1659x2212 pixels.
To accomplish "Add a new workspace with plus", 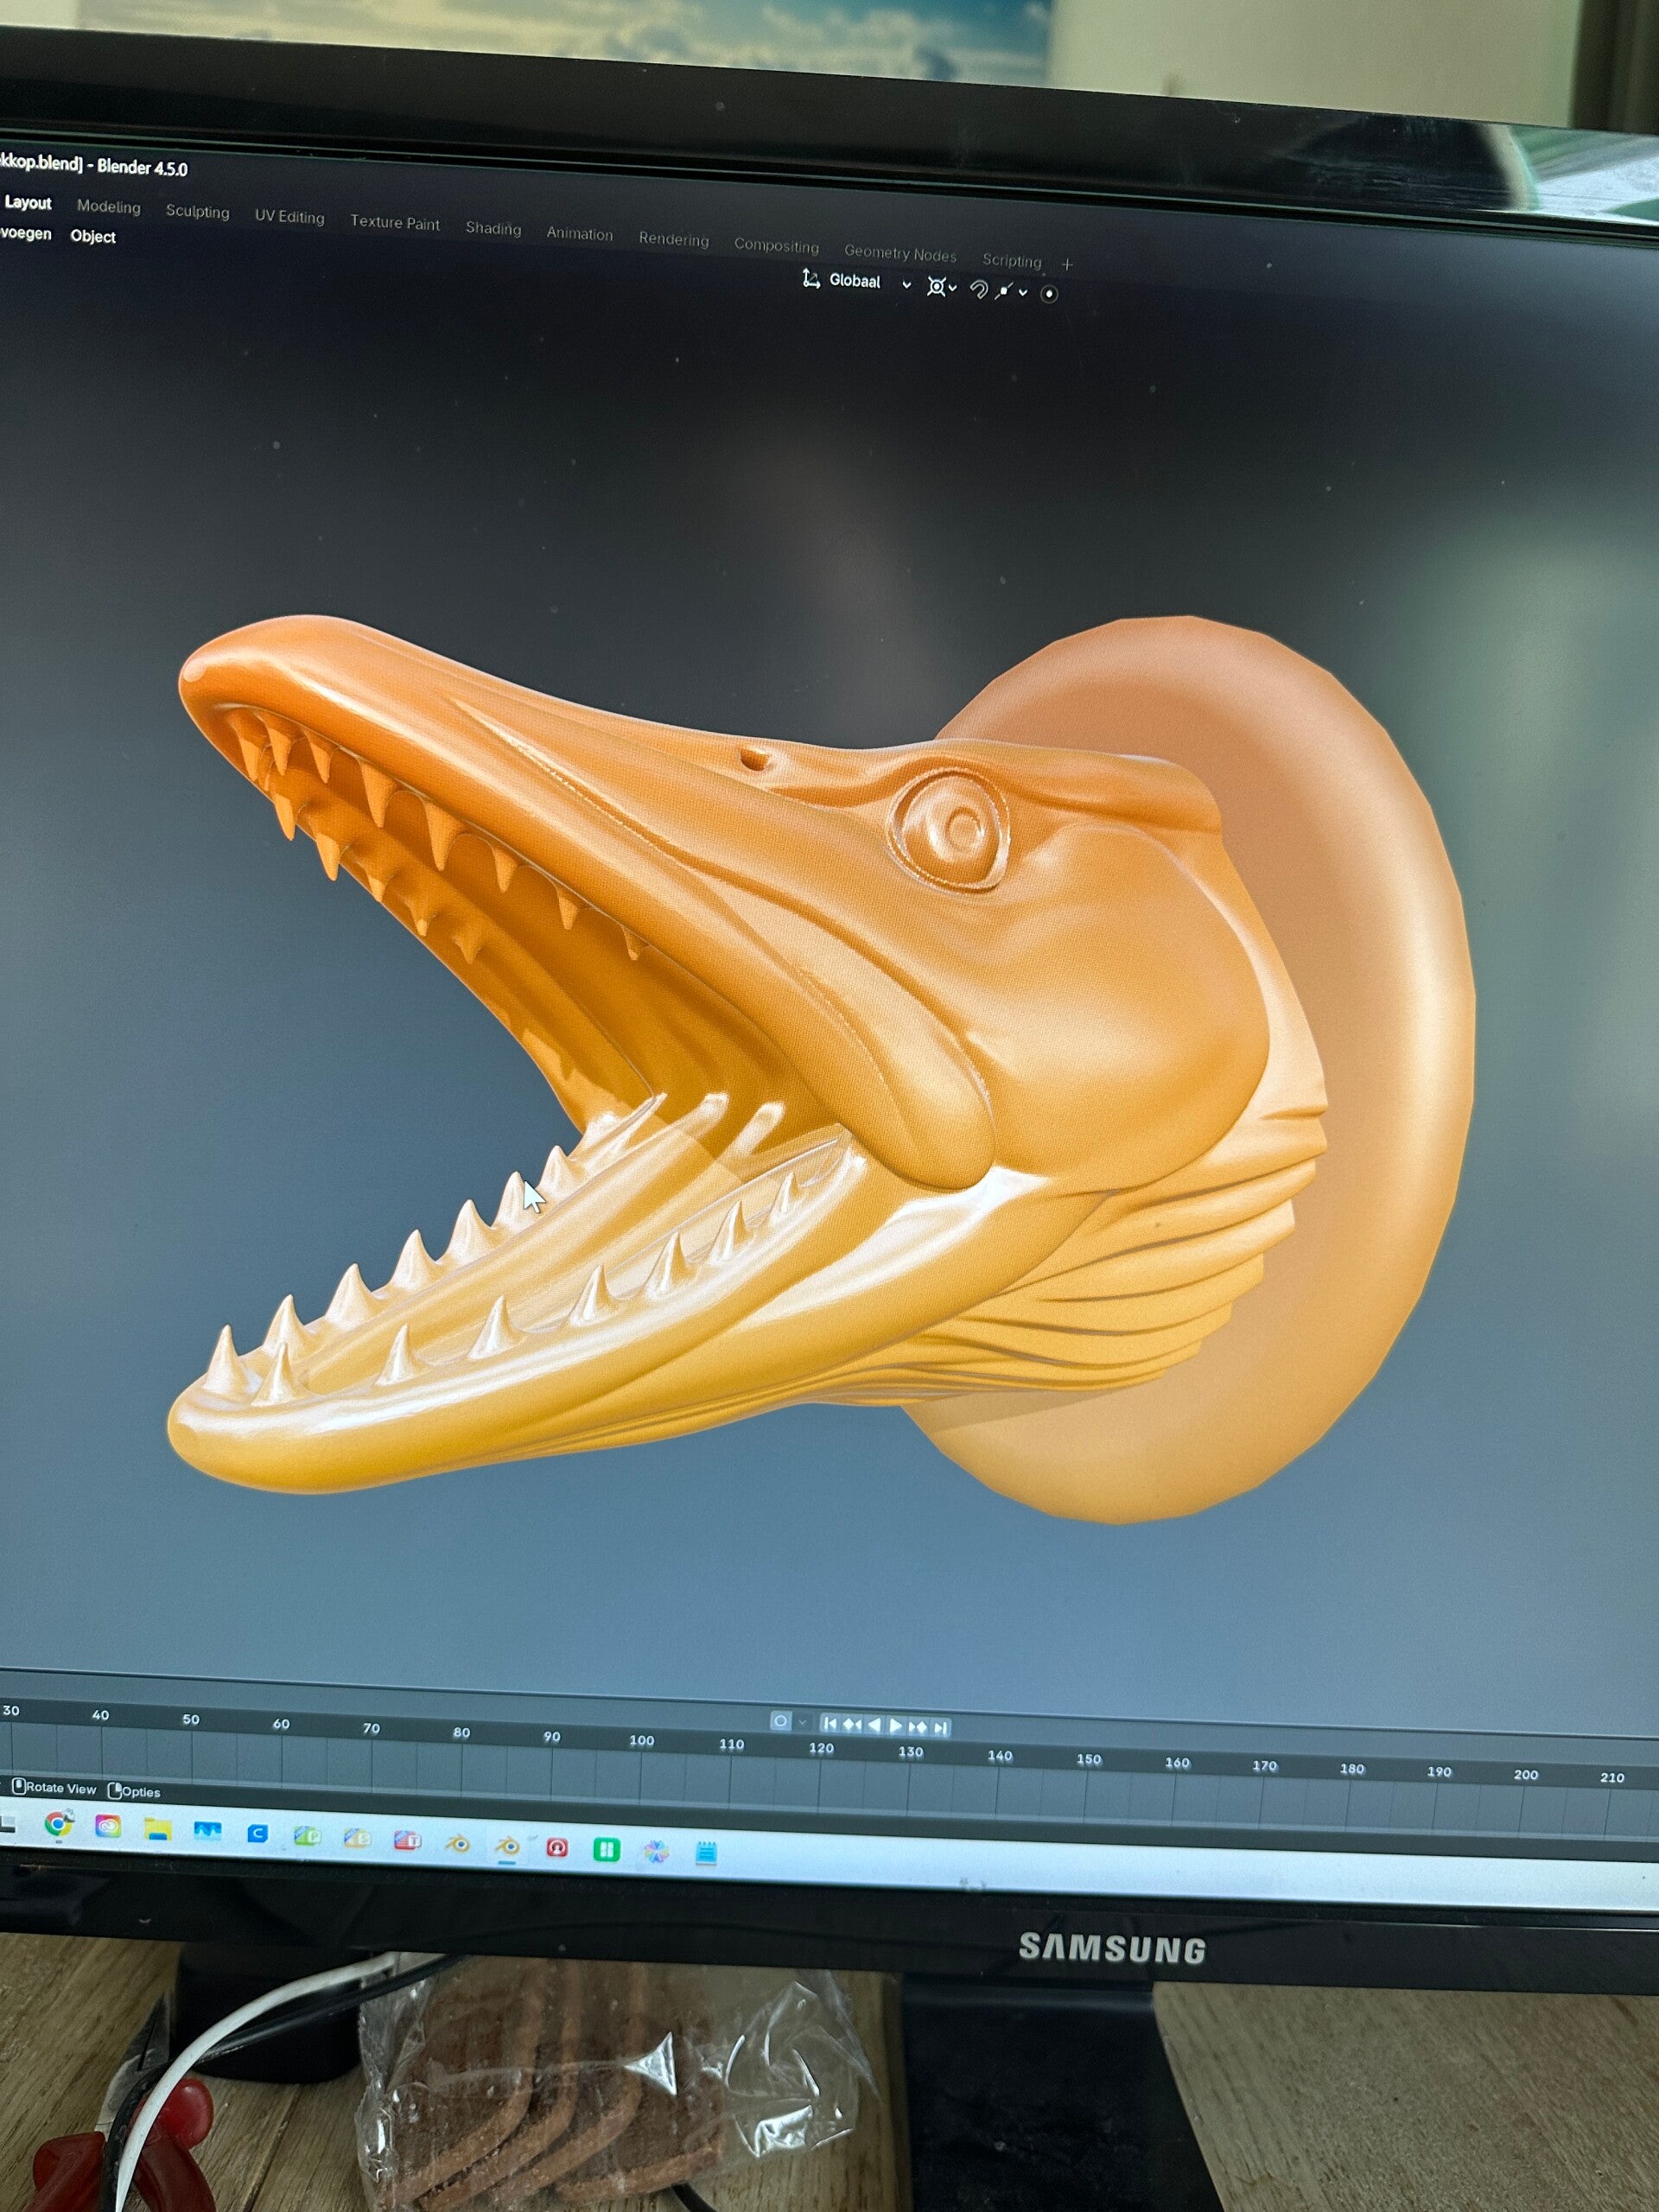I will (1067, 265).
